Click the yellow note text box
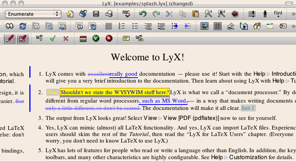Viewport: 296px width, 161px height. [x=115, y=93]
